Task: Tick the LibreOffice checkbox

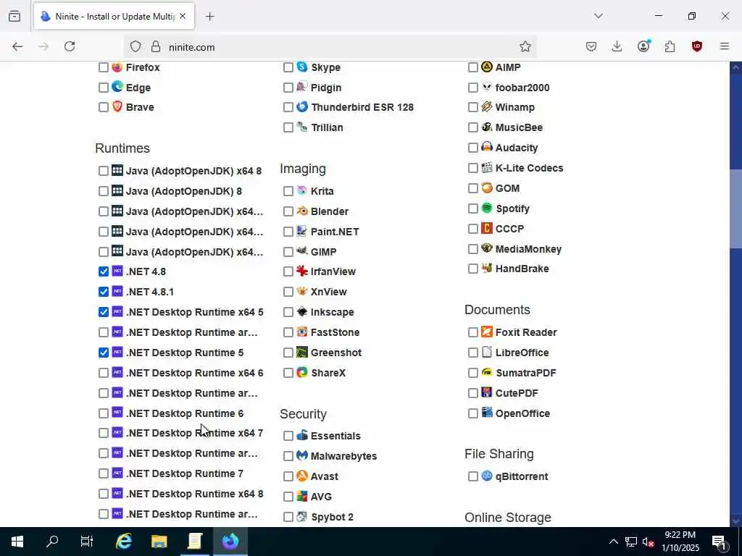Action: [x=472, y=353]
